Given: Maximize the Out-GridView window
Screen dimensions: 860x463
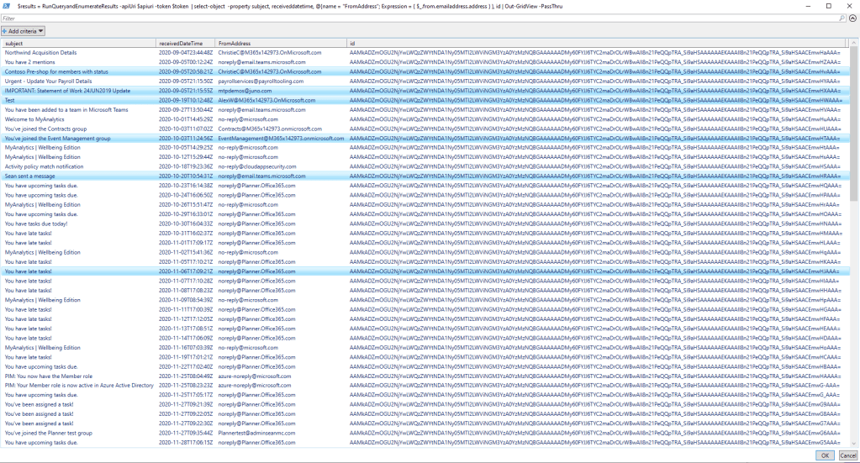Looking at the screenshot, I should coord(827,6).
